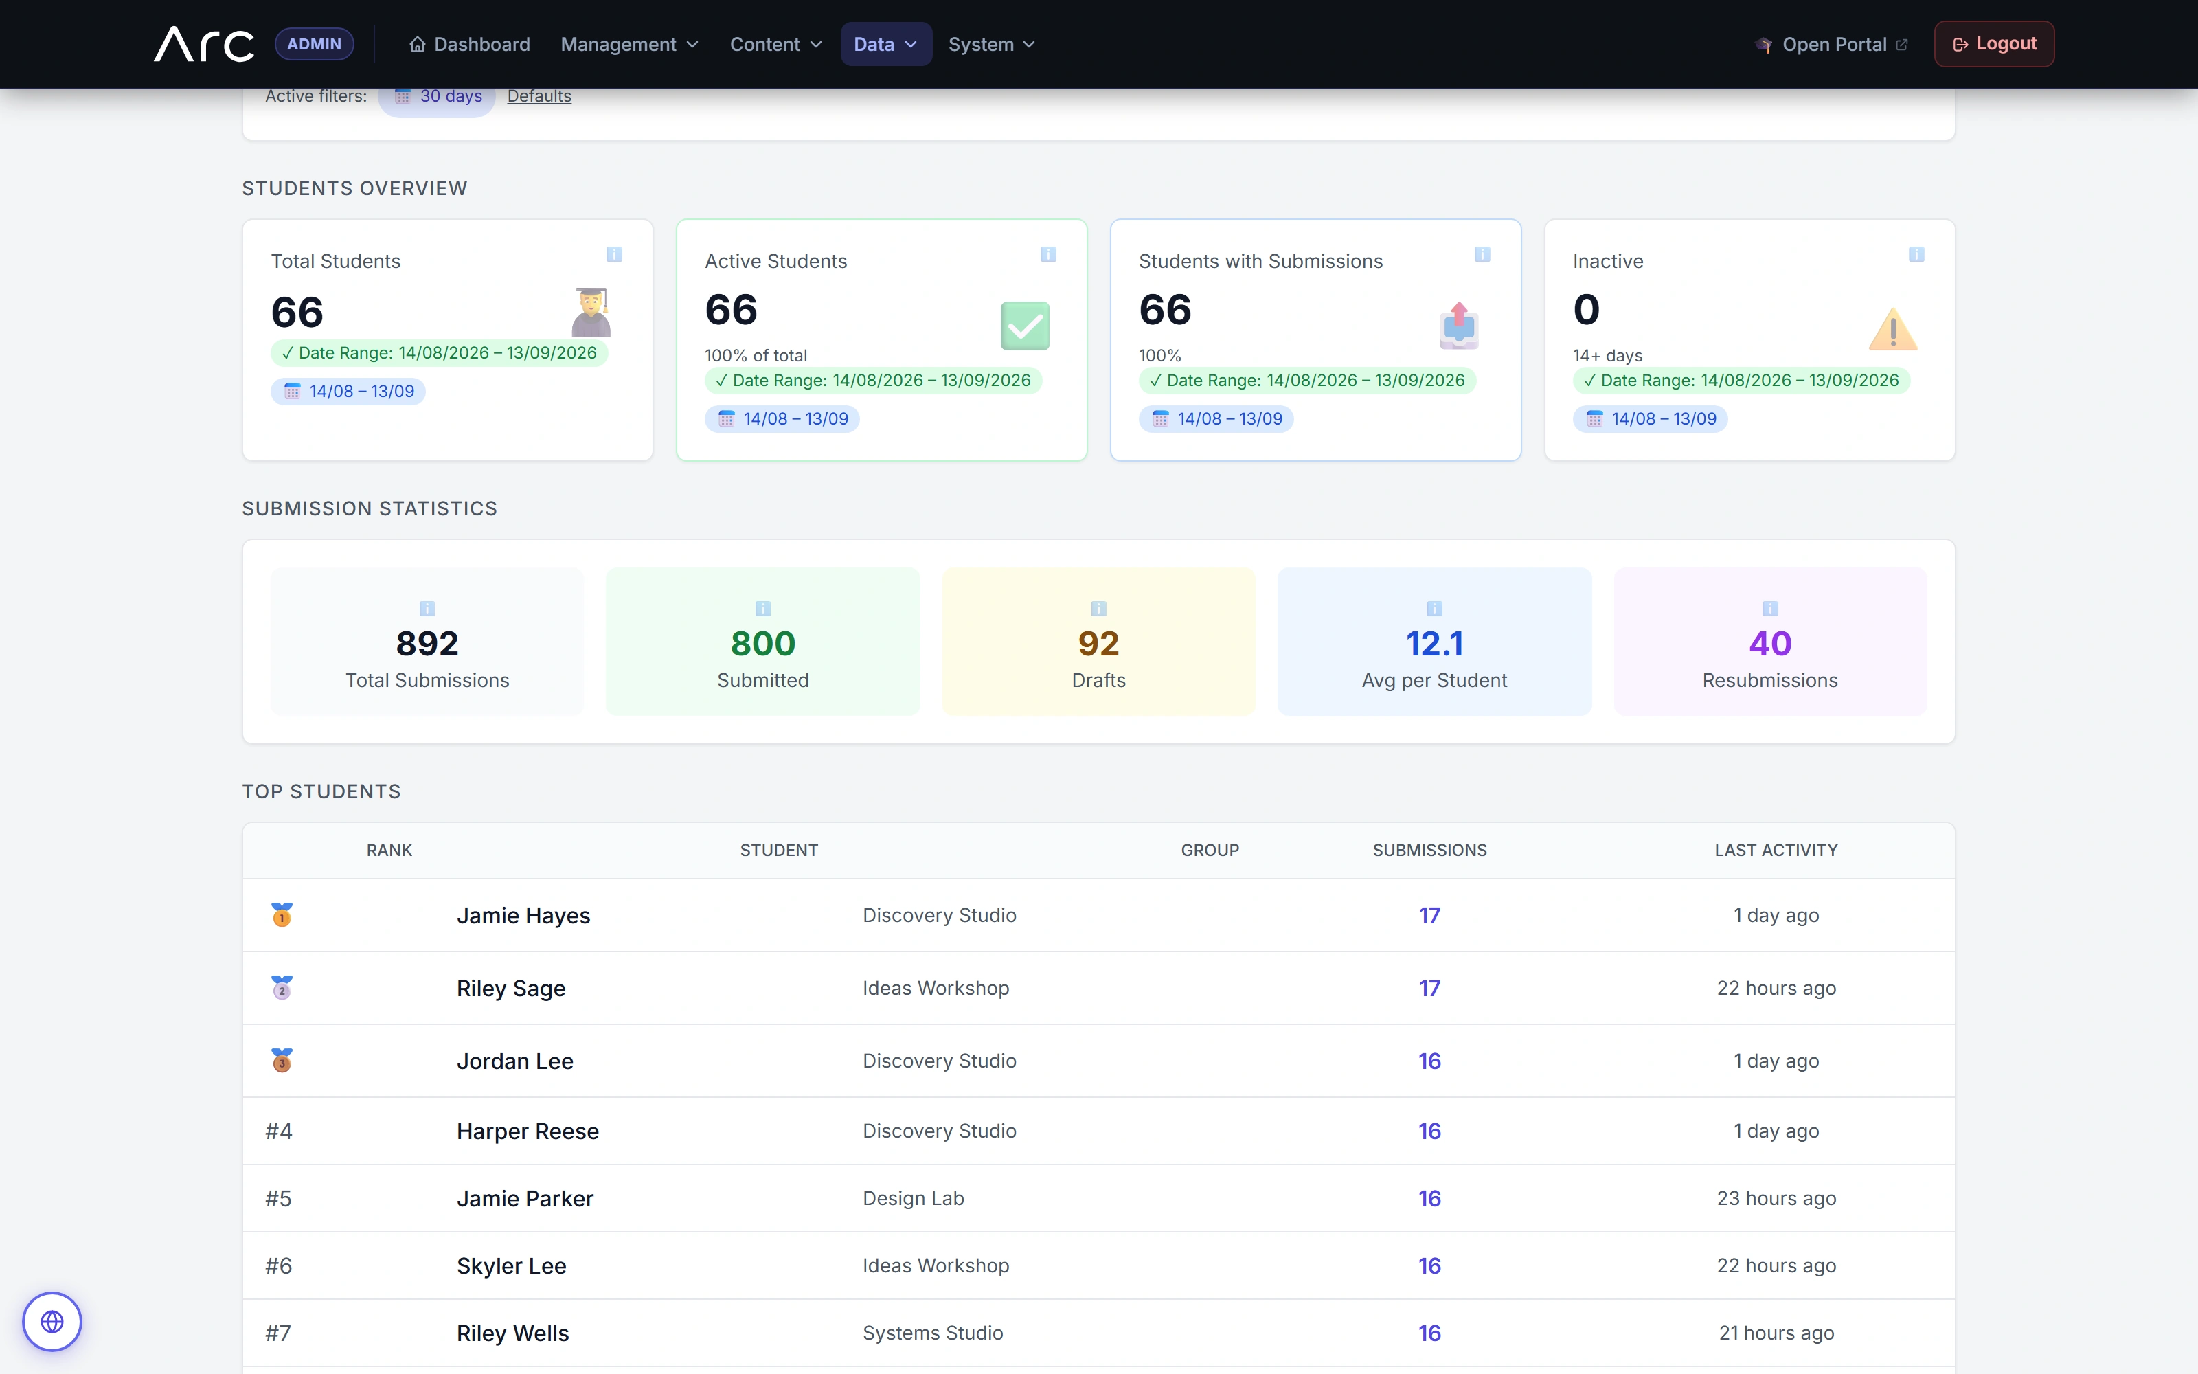Screen dimensions: 2198x1374
Task: Click the upload tray icon on Submissions card
Action: click(1459, 326)
